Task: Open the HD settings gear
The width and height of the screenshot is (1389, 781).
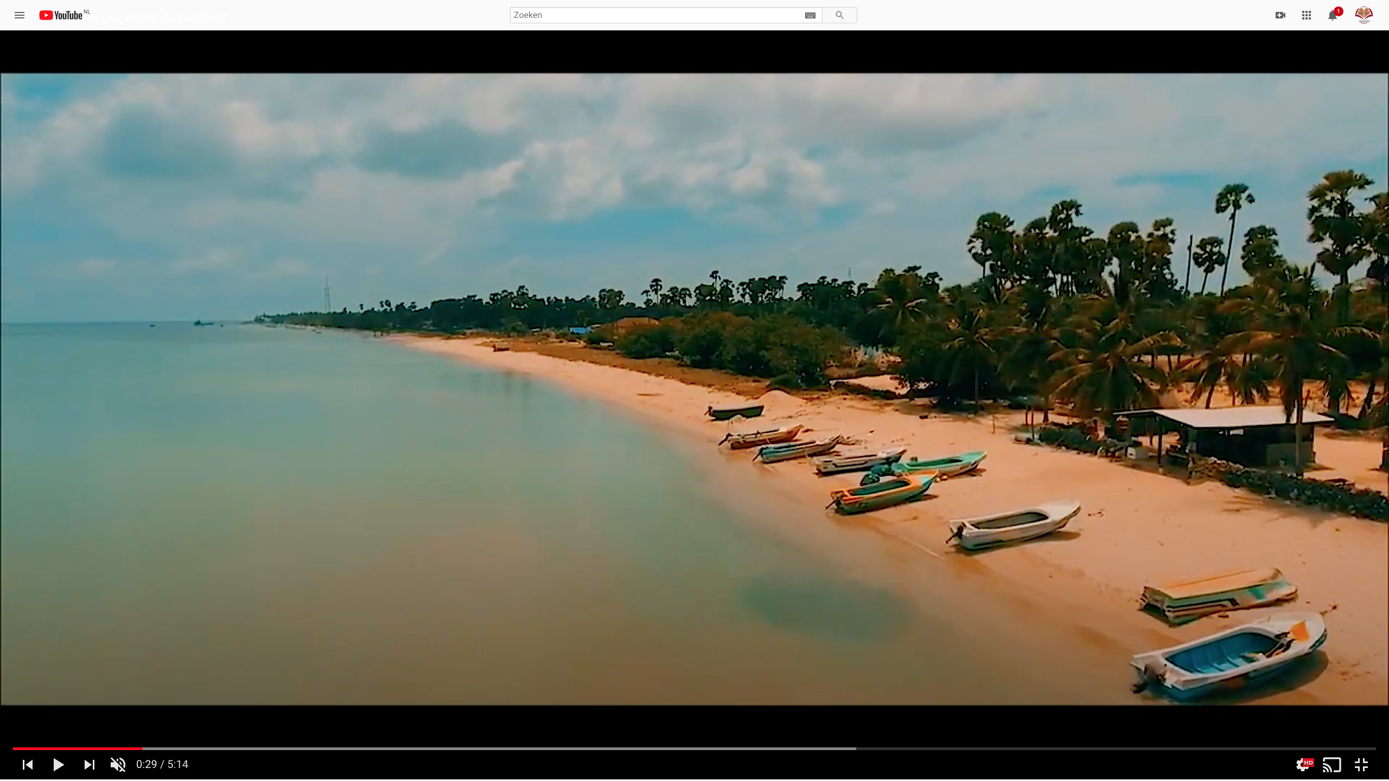Action: [1302, 765]
